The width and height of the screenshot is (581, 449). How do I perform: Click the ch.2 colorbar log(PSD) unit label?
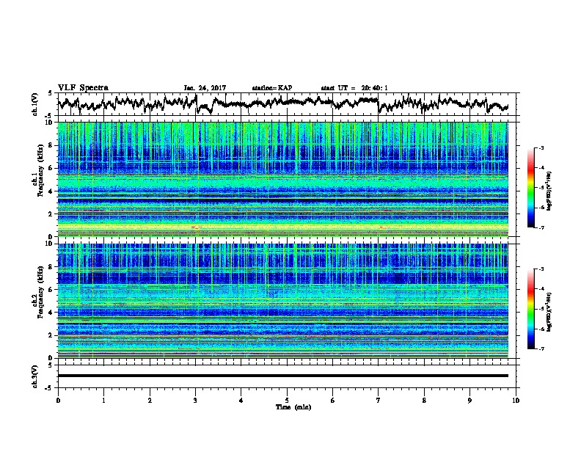click(x=549, y=312)
